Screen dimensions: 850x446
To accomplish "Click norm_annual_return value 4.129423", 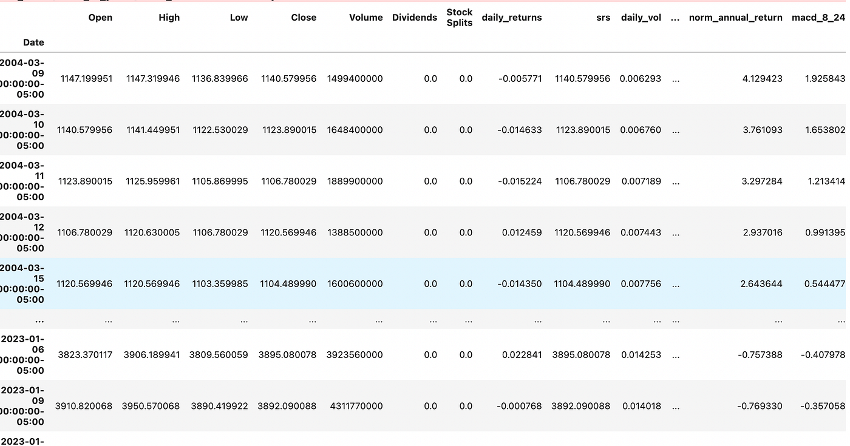I will point(761,78).
